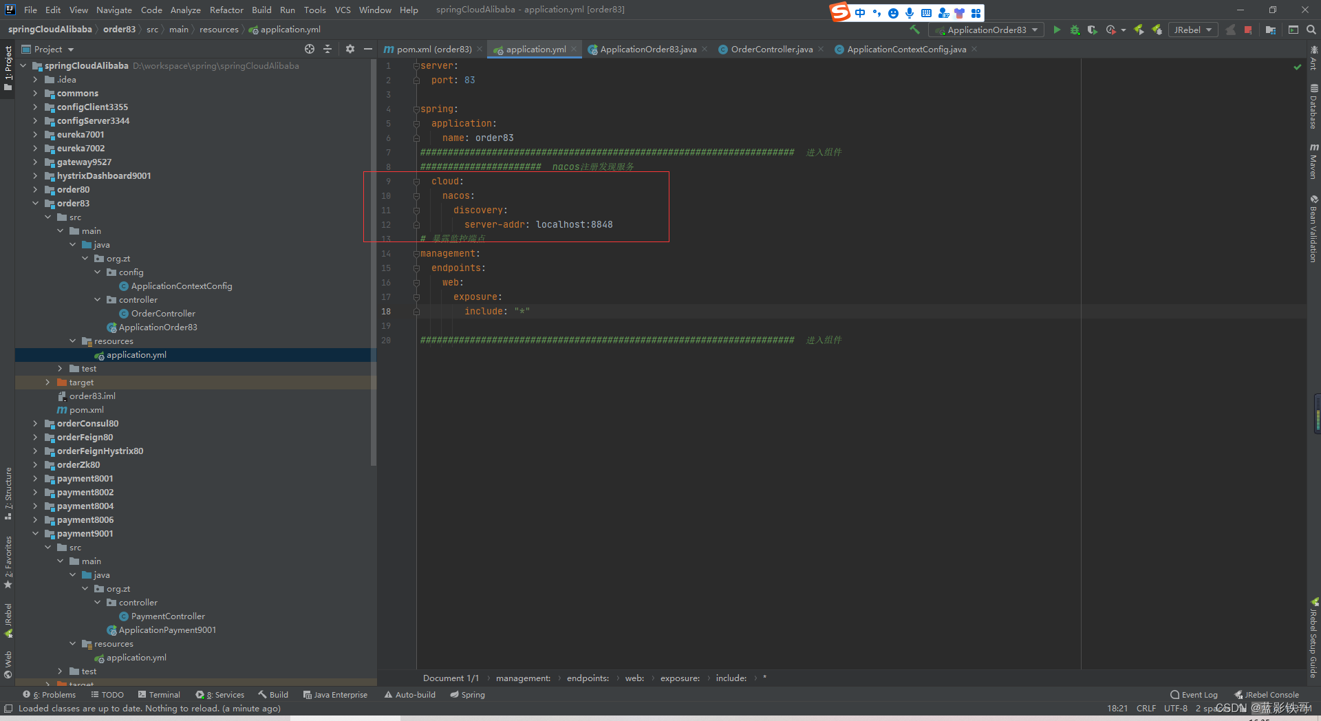Screen dimensions: 1321x721
Task: Expand the gateway9527 module
Action: pos(35,162)
